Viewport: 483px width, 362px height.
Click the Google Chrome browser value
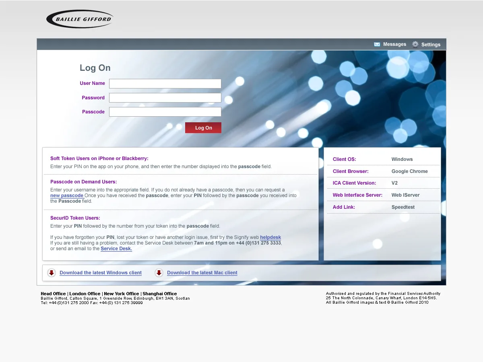(x=410, y=171)
